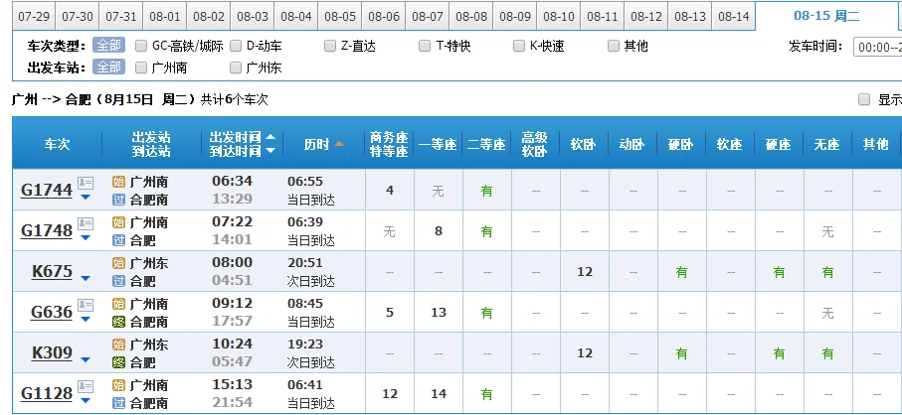Open train number G636 link

click(x=52, y=312)
